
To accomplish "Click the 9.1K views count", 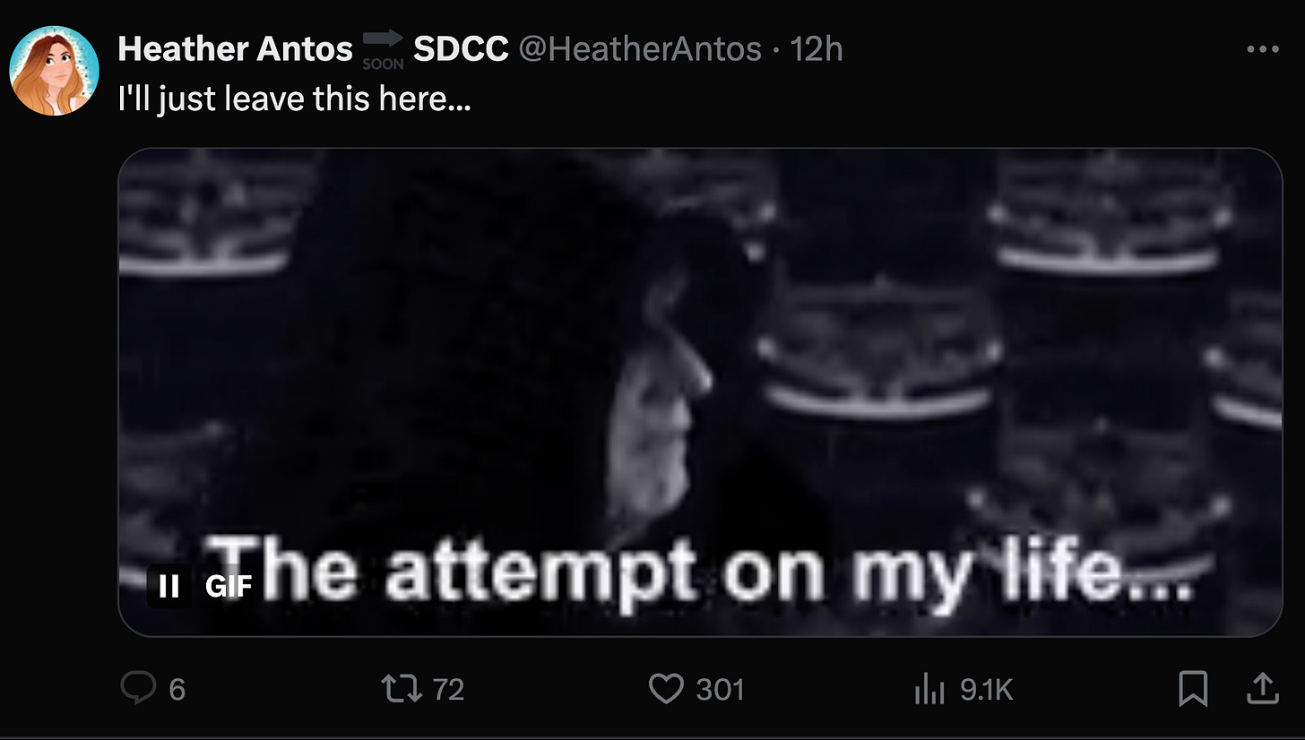I will pyautogui.click(x=986, y=689).
